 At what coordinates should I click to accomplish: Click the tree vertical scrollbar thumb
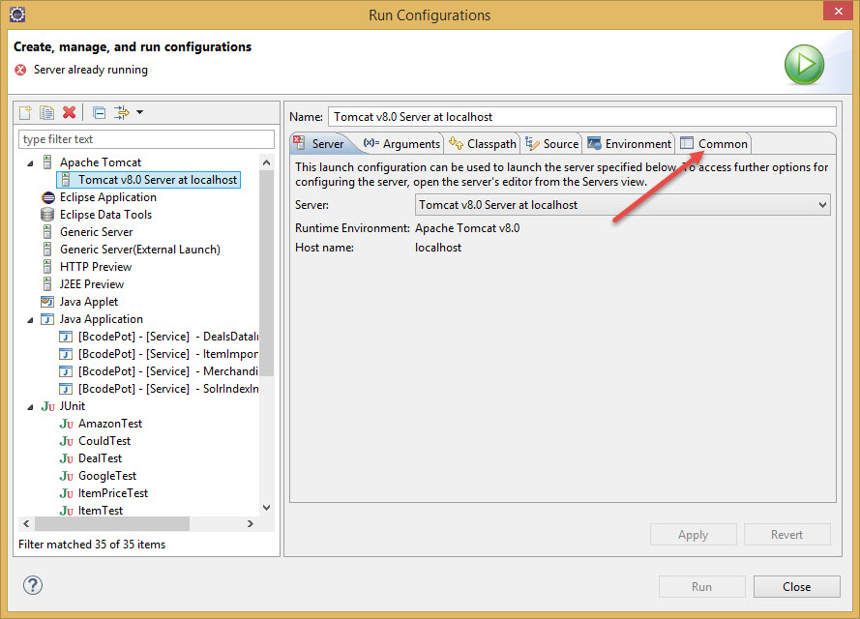point(267,273)
